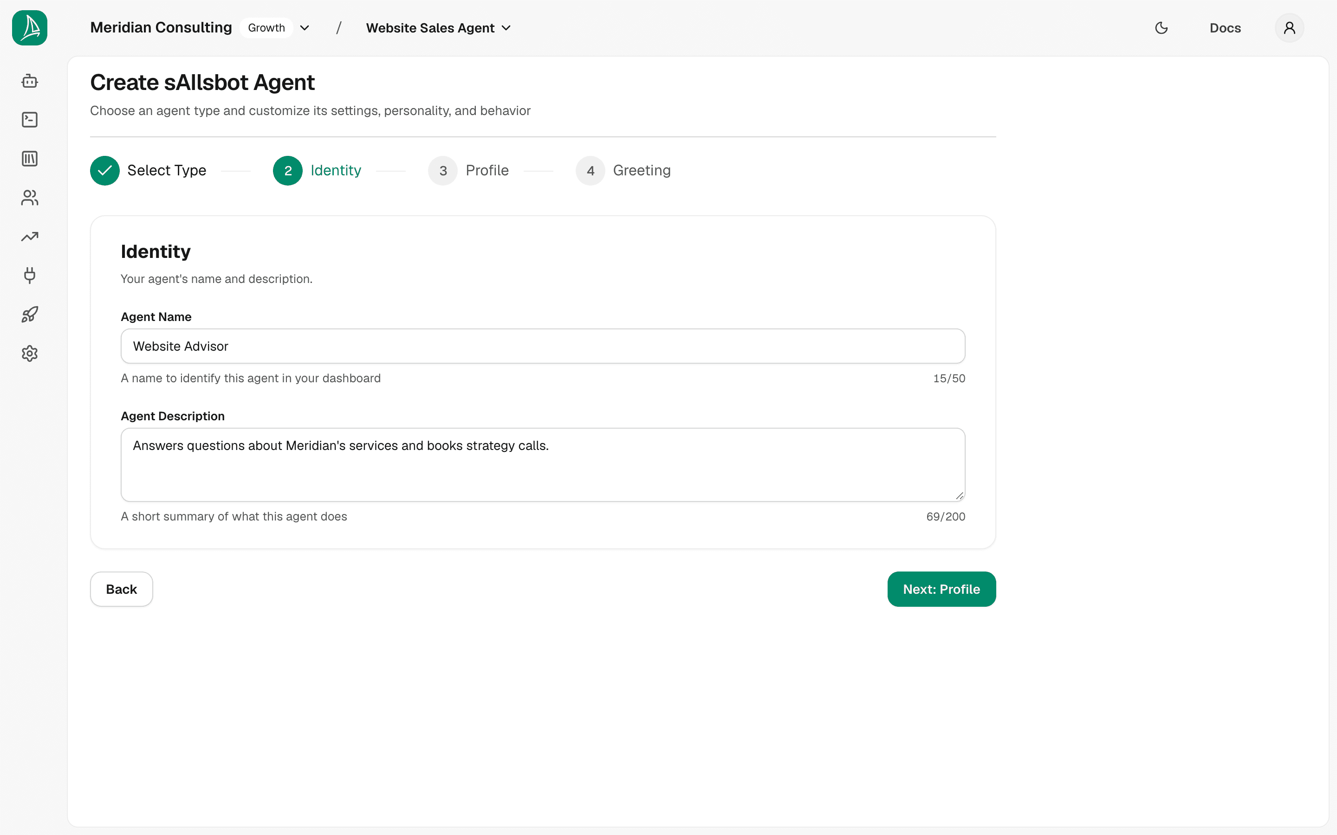Jump to the Profile step
This screenshot has width=1337, height=835.
point(468,171)
